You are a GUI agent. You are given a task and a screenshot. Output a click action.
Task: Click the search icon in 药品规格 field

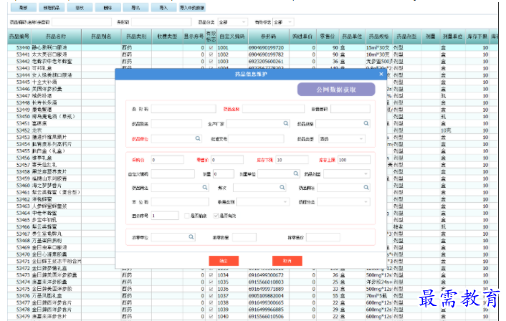tap(366, 123)
